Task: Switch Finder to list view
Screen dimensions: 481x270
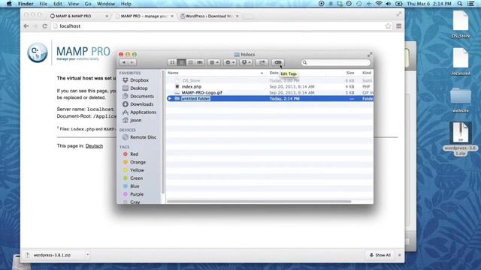Action: 181,62
